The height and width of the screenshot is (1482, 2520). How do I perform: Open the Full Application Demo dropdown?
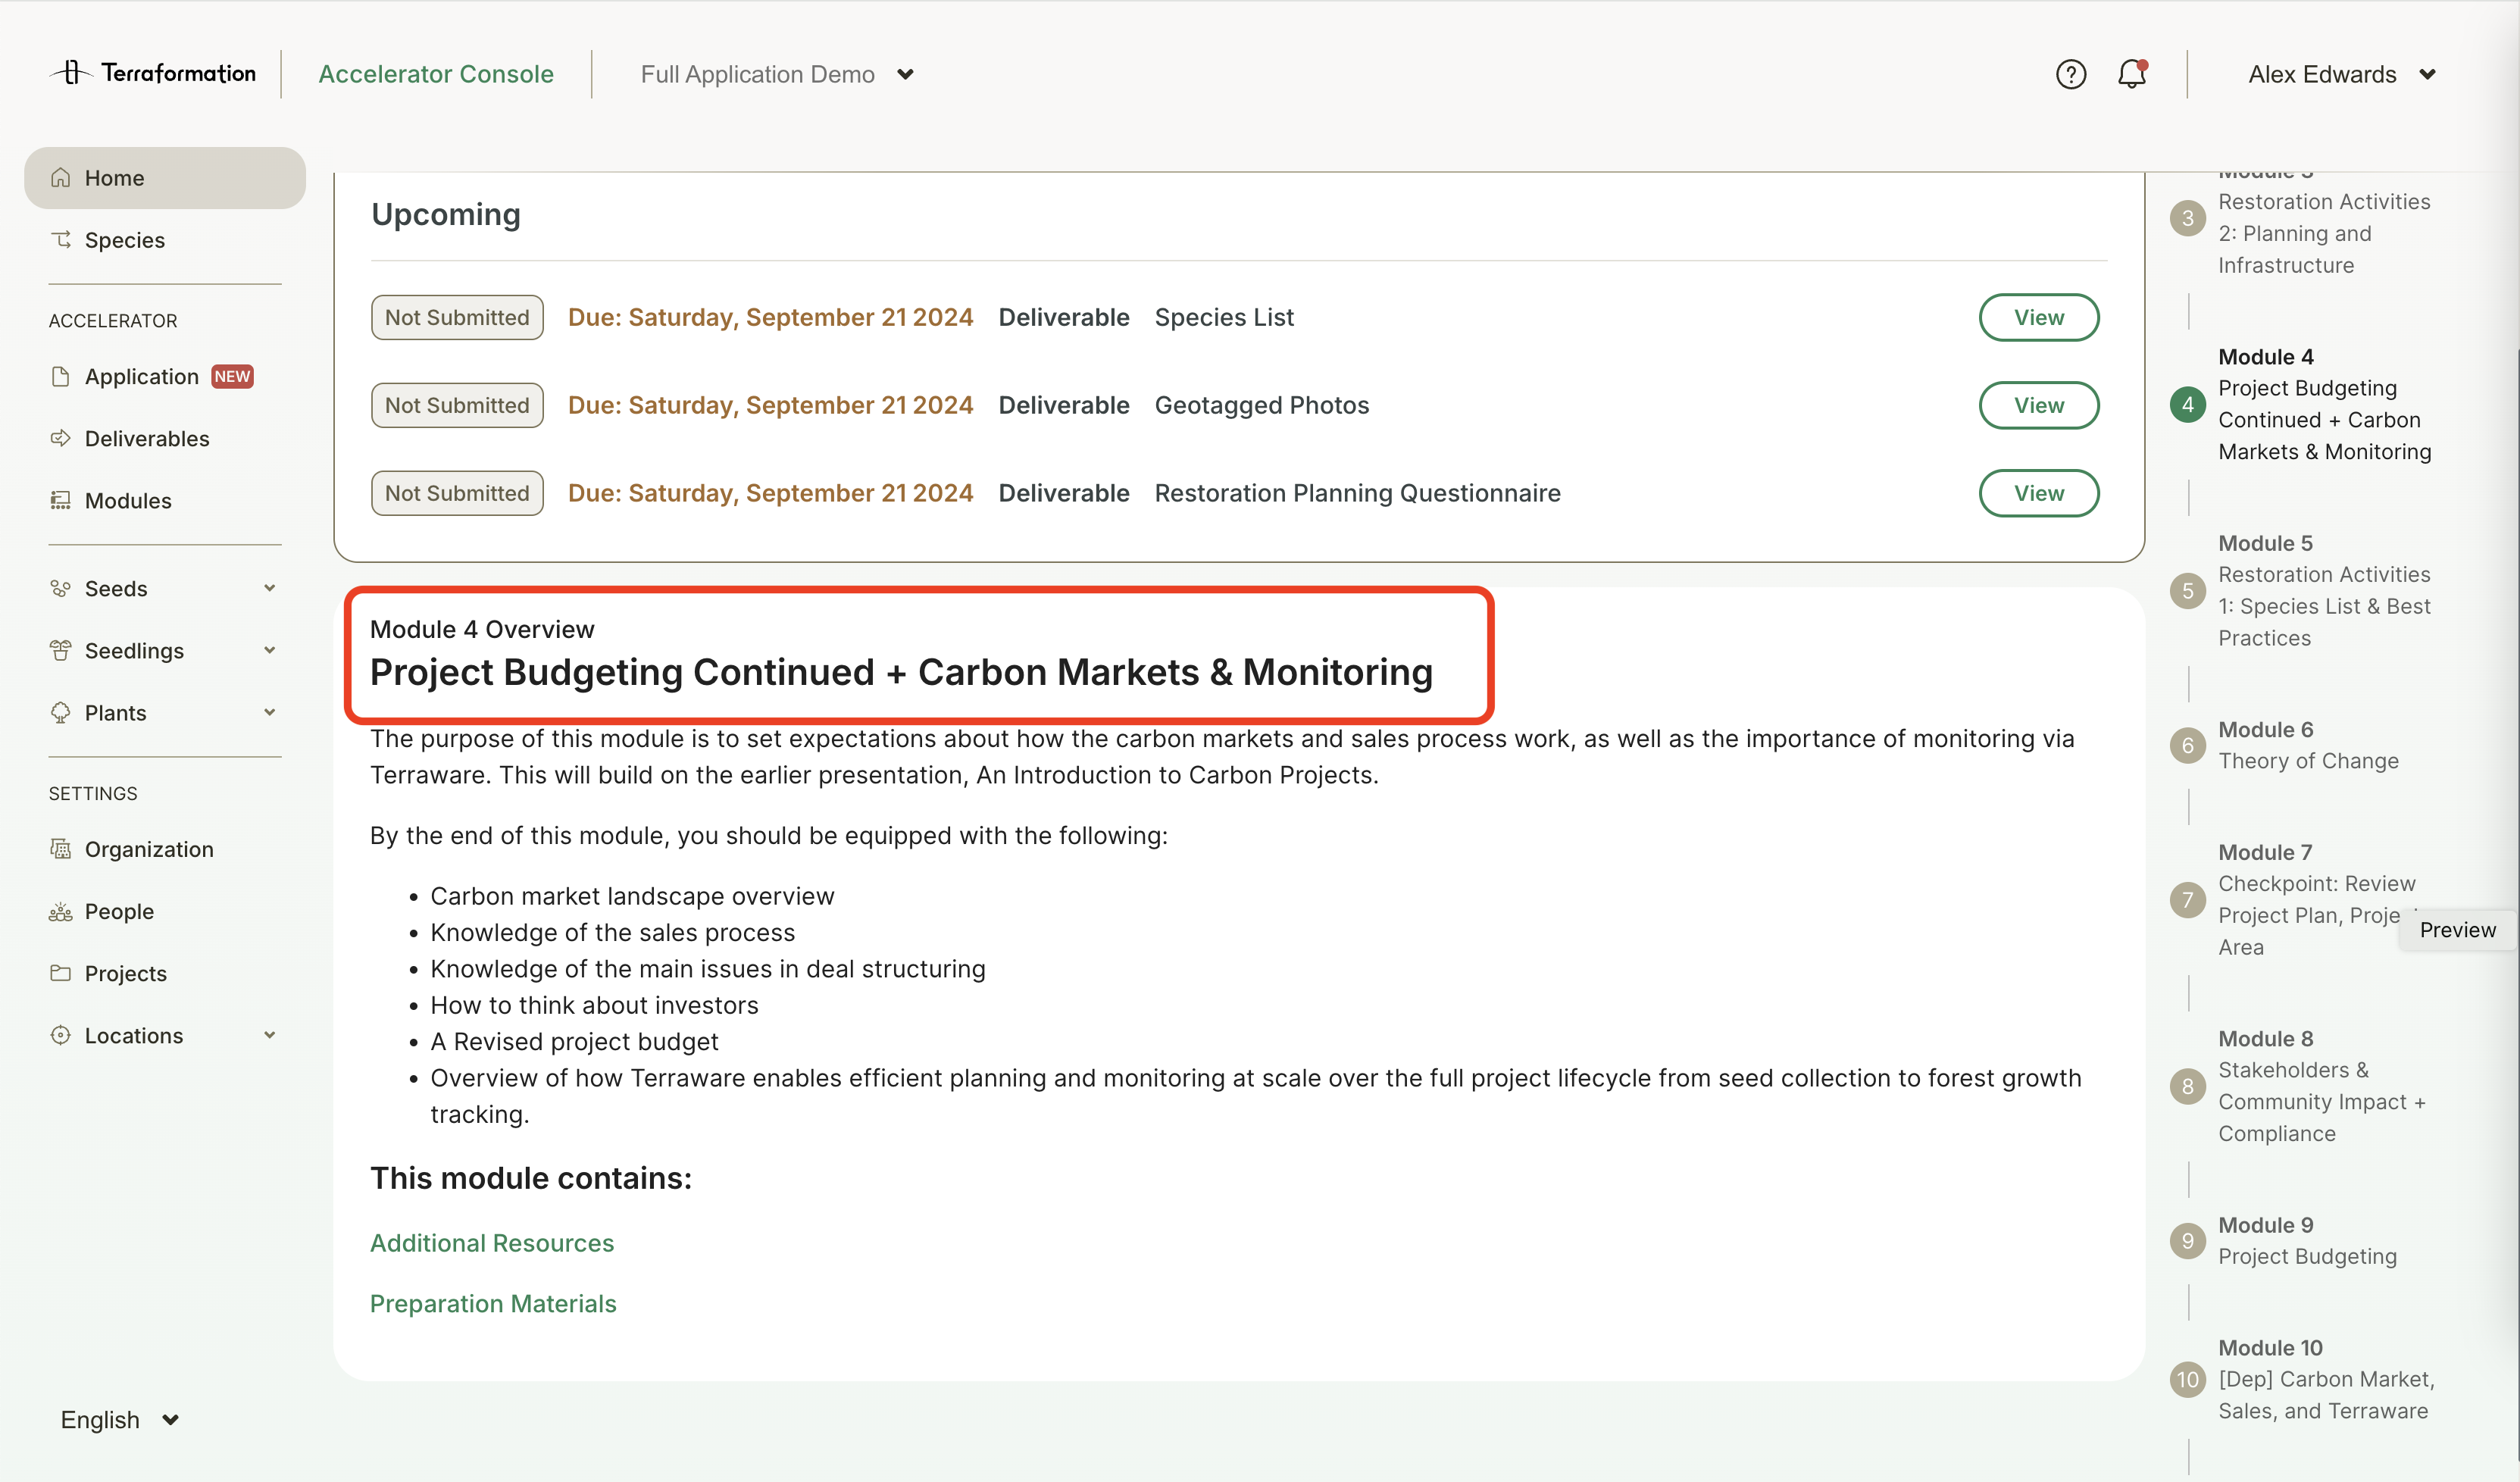tap(776, 74)
